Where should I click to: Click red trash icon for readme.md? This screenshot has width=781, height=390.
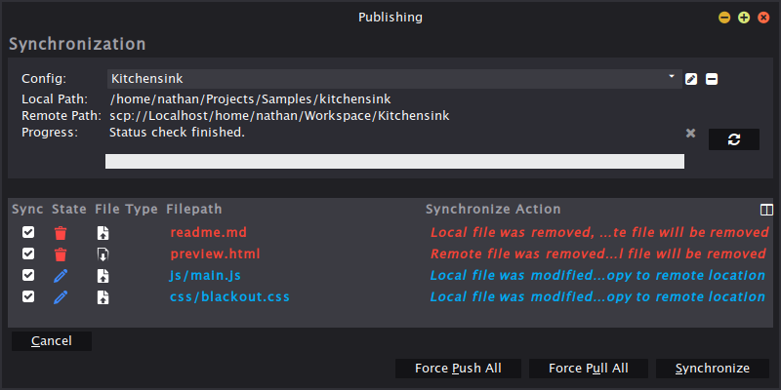tap(61, 233)
